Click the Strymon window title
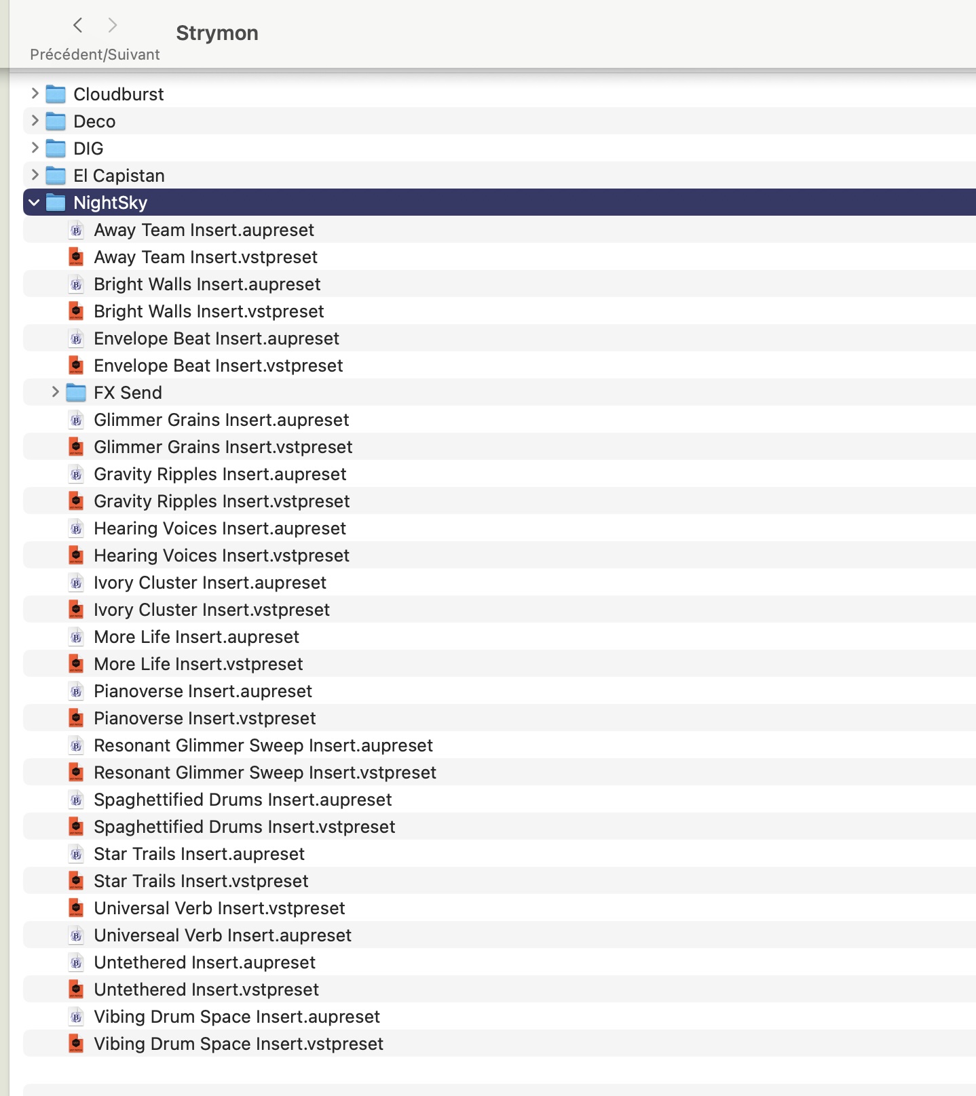The height and width of the screenshot is (1096, 976). coord(217,33)
